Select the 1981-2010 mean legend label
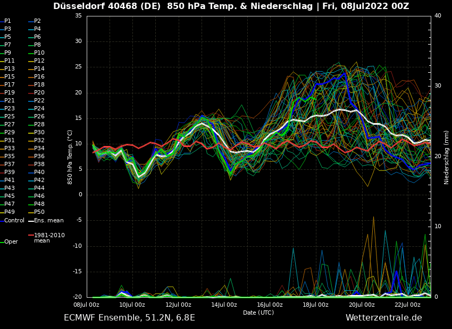 point(49,238)
